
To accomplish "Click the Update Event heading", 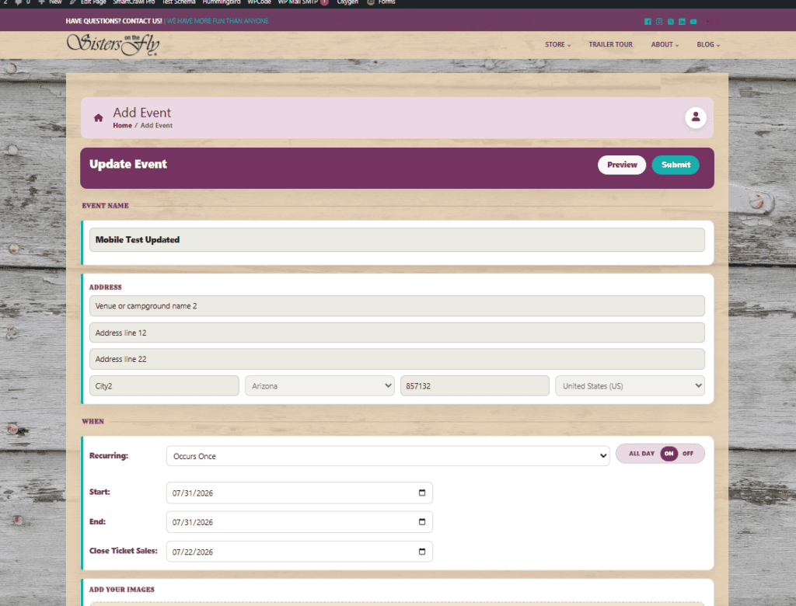I will click(x=128, y=164).
